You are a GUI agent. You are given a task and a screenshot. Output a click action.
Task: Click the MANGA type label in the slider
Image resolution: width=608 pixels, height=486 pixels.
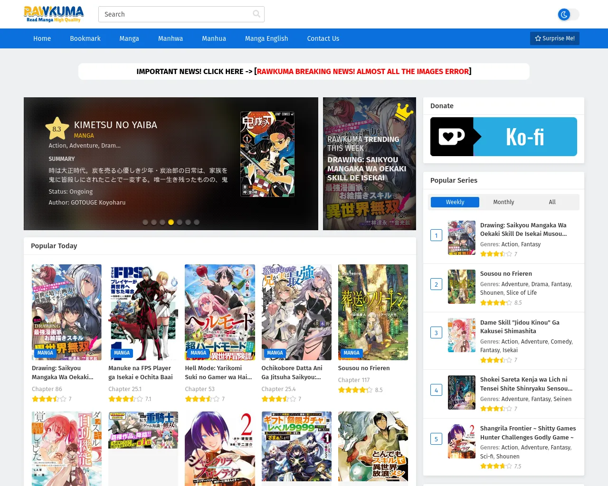pos(84,136)
